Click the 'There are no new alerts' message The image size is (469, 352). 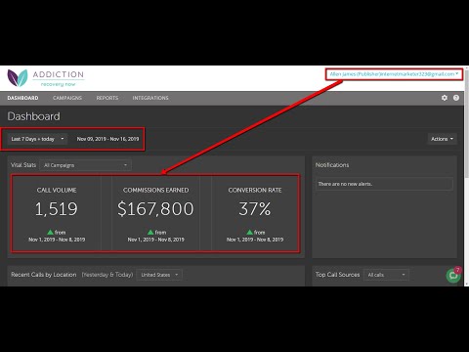click(384, 184)
